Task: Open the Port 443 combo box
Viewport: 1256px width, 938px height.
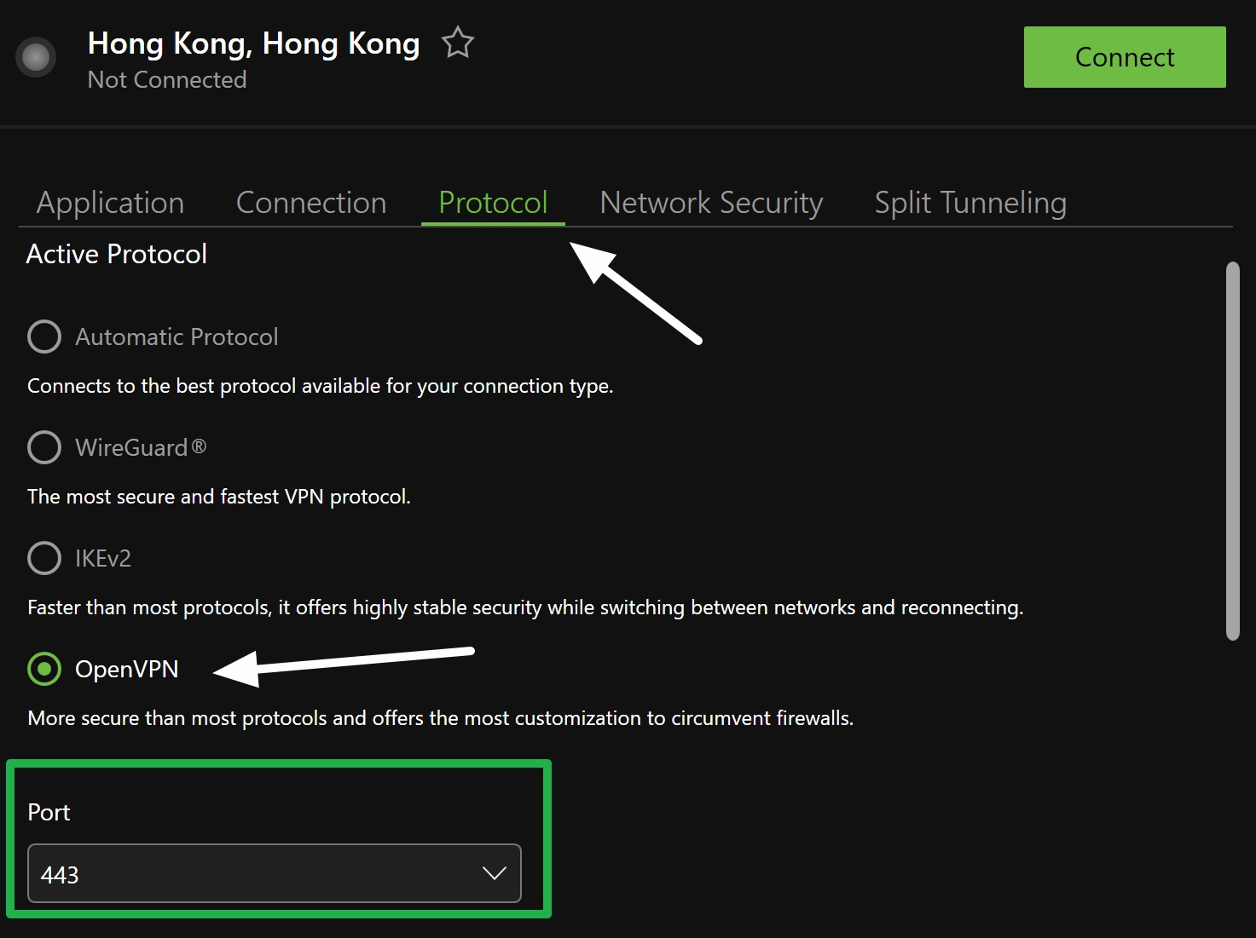Action: point(256,873)
